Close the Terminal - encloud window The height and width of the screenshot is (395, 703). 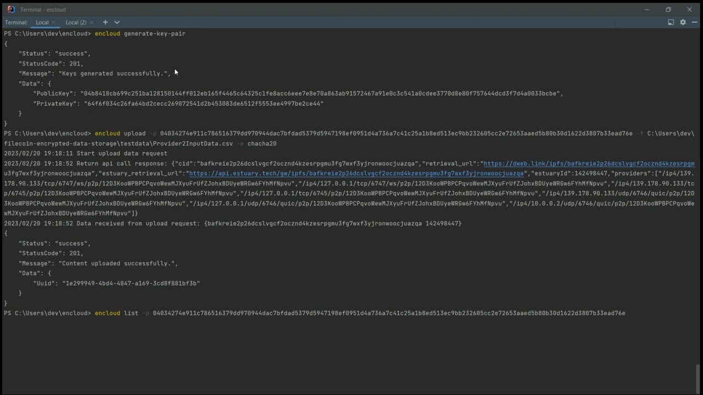[x=689, y=9]
